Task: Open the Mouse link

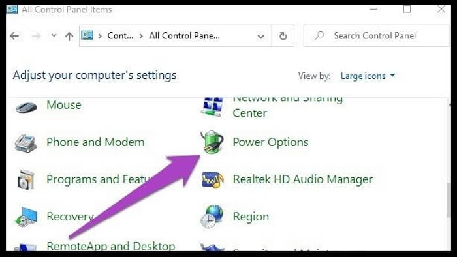Action: point(64,105)
